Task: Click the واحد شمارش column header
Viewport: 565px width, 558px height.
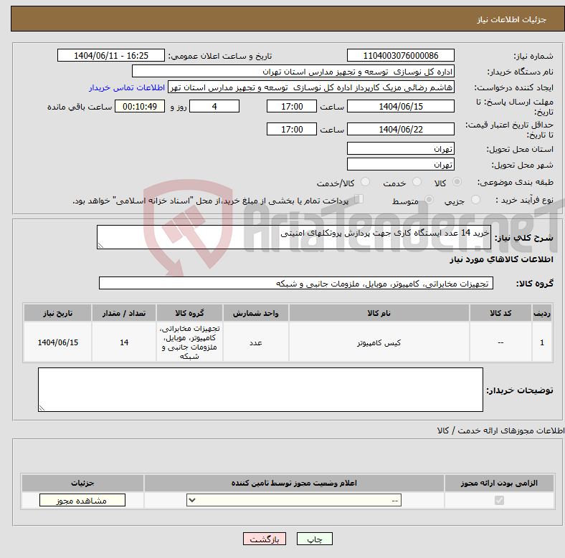Action: coord(255,313)
